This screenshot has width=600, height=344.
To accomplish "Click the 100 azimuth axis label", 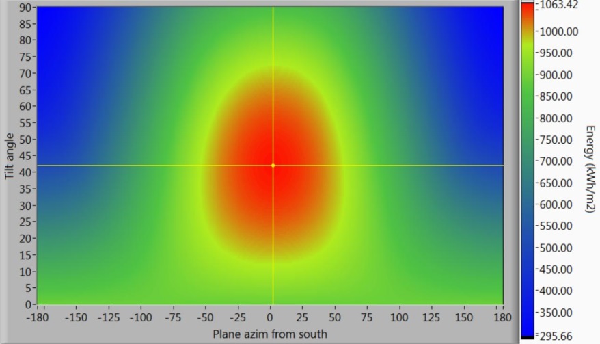I will pyautogui.click(x=400, y=317).
